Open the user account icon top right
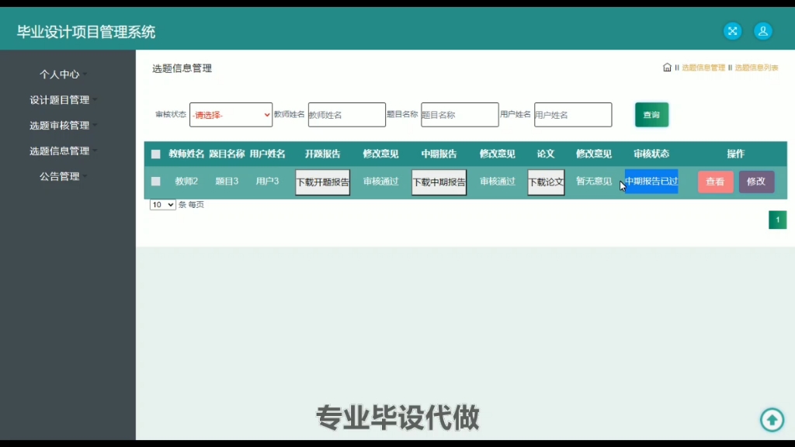The image size is (795, 447). coord(763,31)
